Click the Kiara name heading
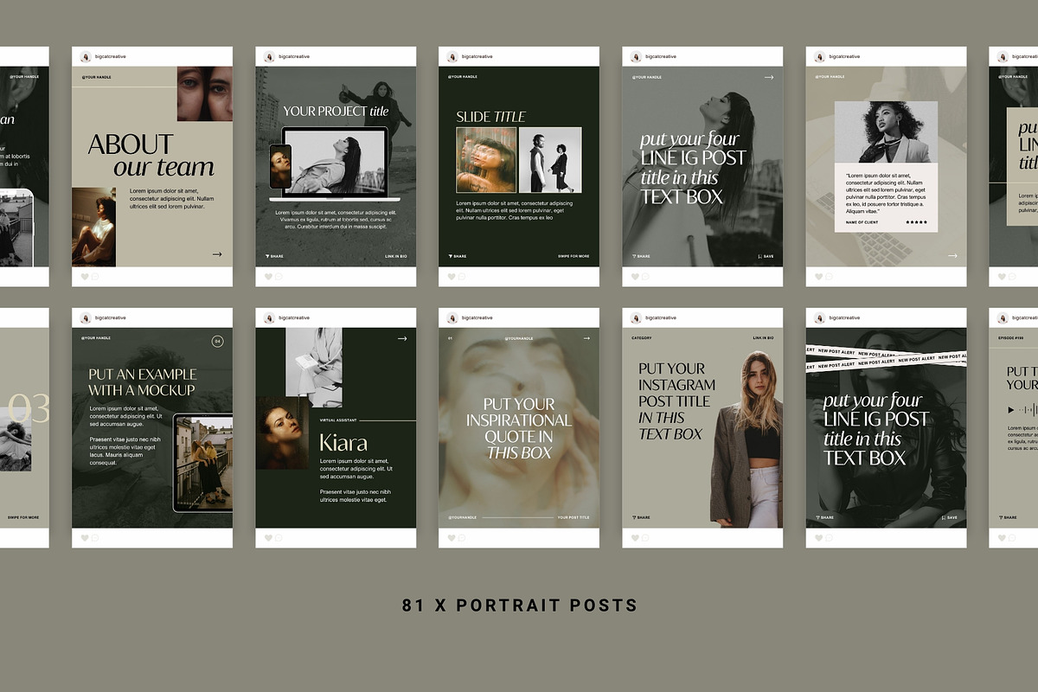 (343, 444)
